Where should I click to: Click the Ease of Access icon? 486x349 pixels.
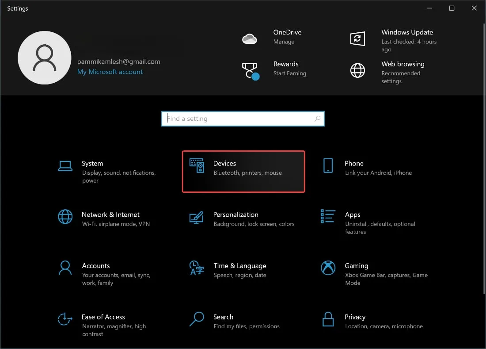pyautogui.click(x=65, y=319)
